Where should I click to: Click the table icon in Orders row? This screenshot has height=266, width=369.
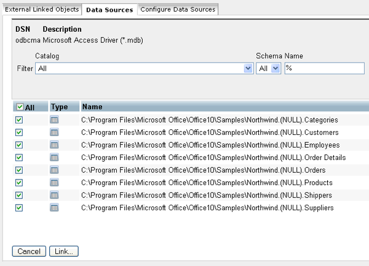[x=54, y=170]
